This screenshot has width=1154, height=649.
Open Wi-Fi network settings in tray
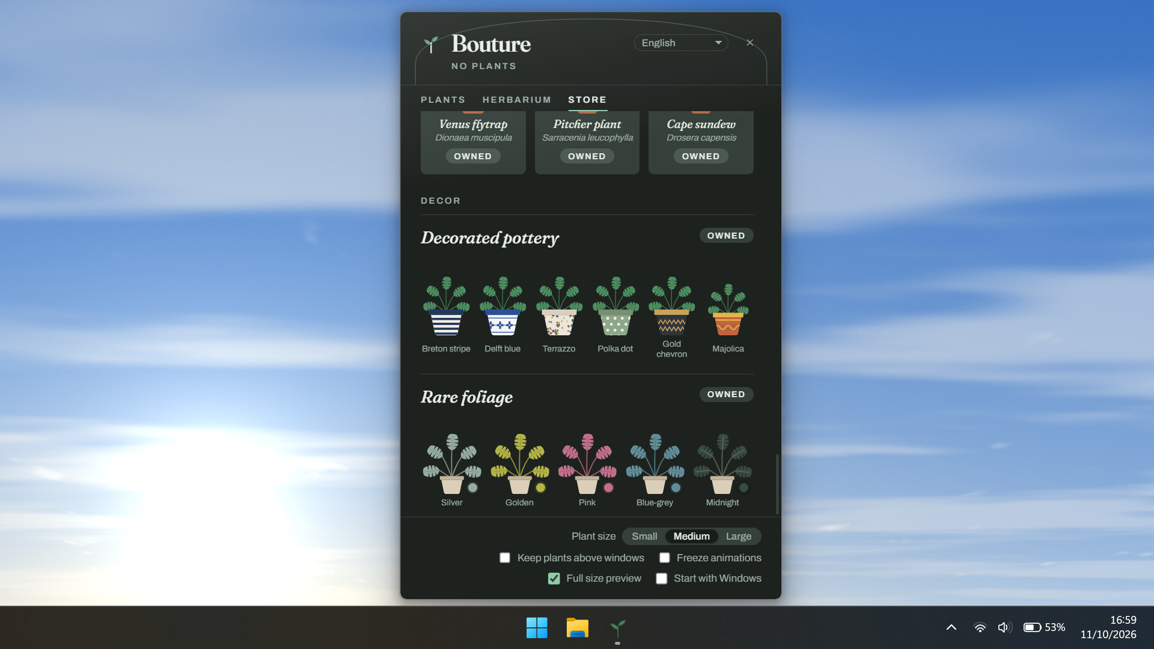[x=980, y=627]
